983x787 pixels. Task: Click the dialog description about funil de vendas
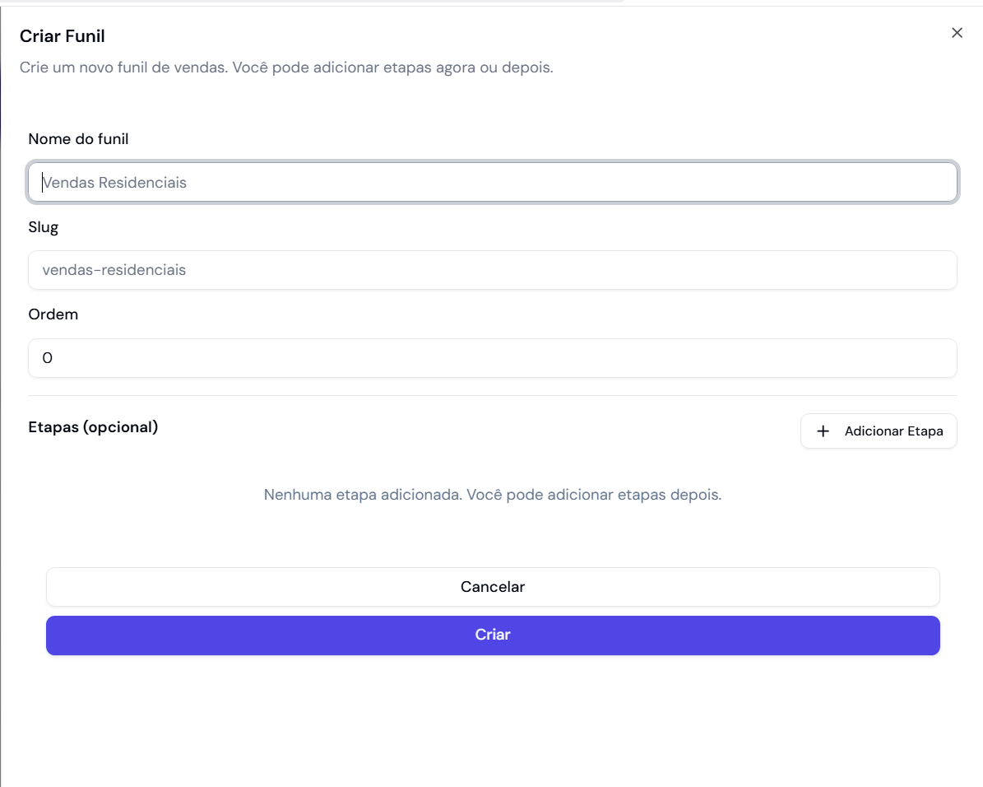[285, 68]
